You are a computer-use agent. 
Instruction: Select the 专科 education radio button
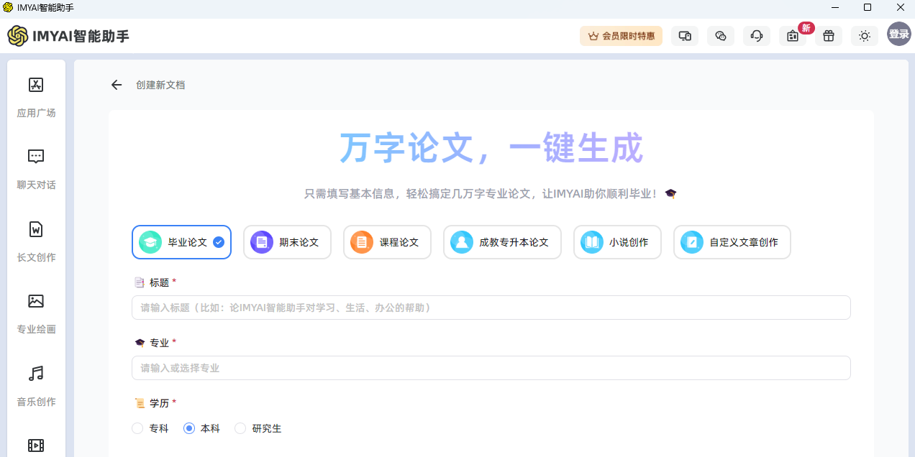coord(137,428)
